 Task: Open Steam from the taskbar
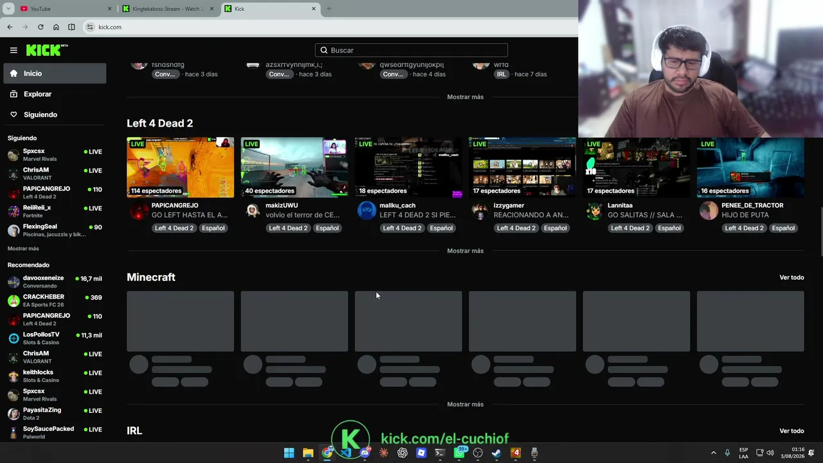coord(496,453)
